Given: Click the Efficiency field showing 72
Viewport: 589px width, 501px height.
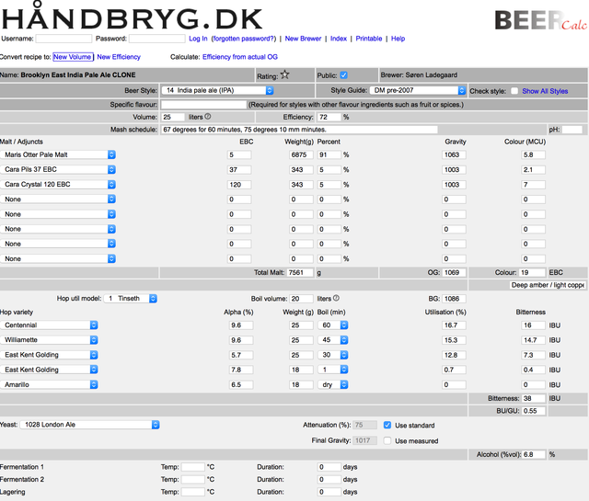Looking at the screenshot, I should click(x=329, y=117).
